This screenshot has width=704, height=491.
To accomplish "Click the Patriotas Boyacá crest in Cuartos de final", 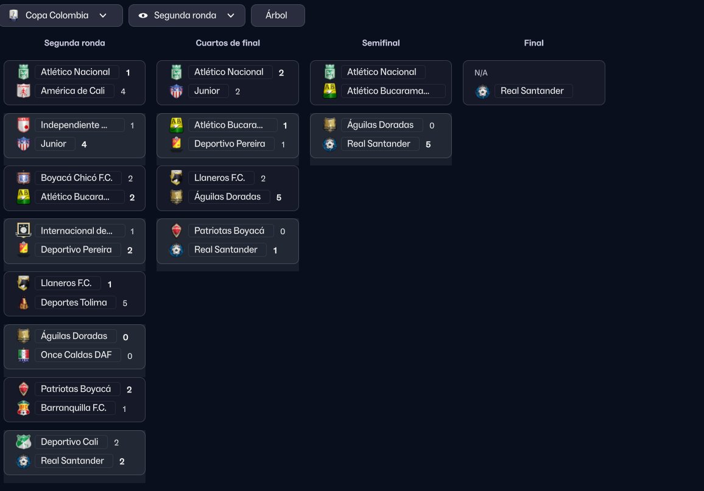I will coord(177,231).
